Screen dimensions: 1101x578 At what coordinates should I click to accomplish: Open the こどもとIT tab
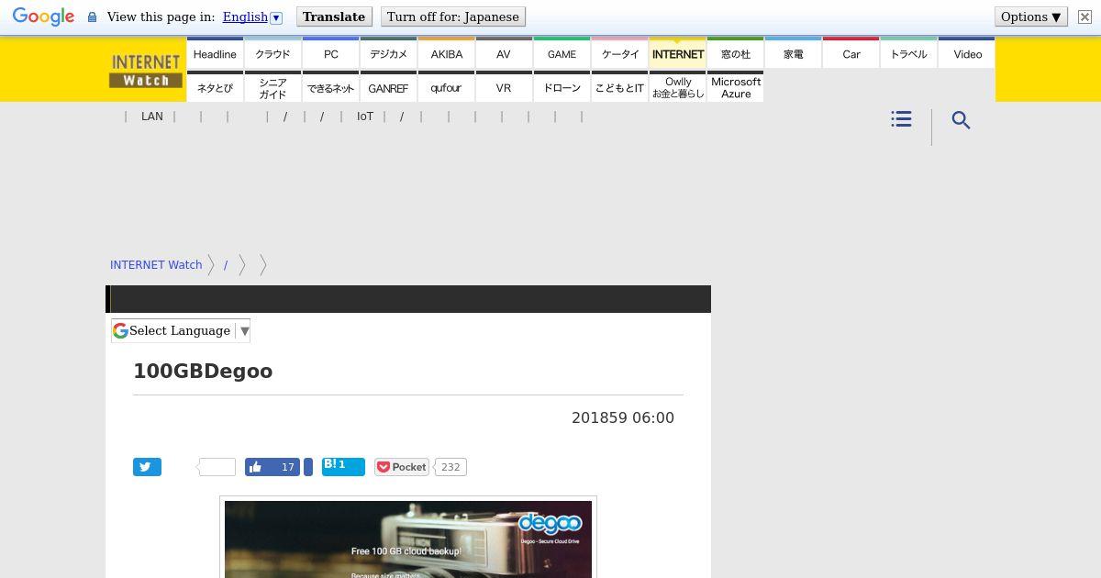[619, 87]
